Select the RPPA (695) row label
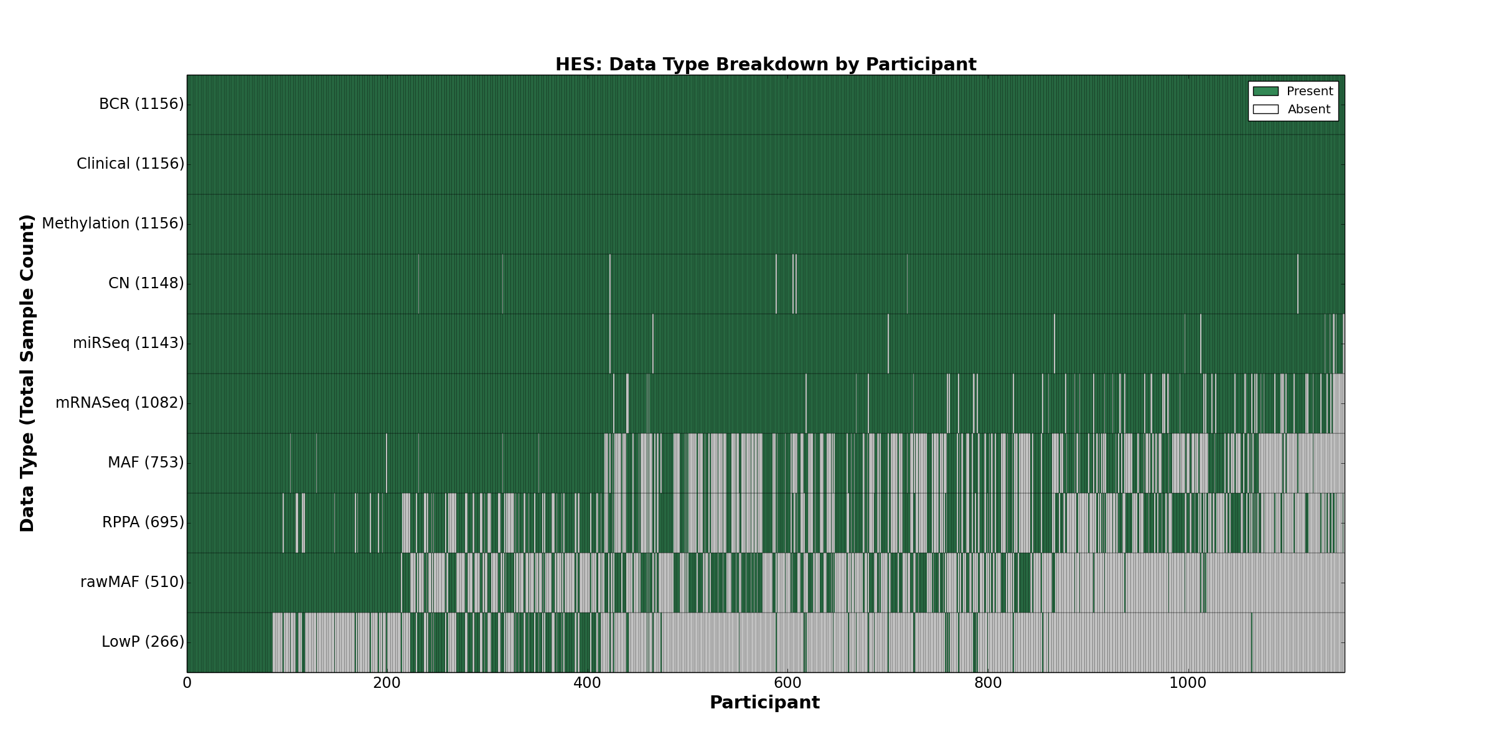Viewport: 1494px width, 747px height. (143, 522)
